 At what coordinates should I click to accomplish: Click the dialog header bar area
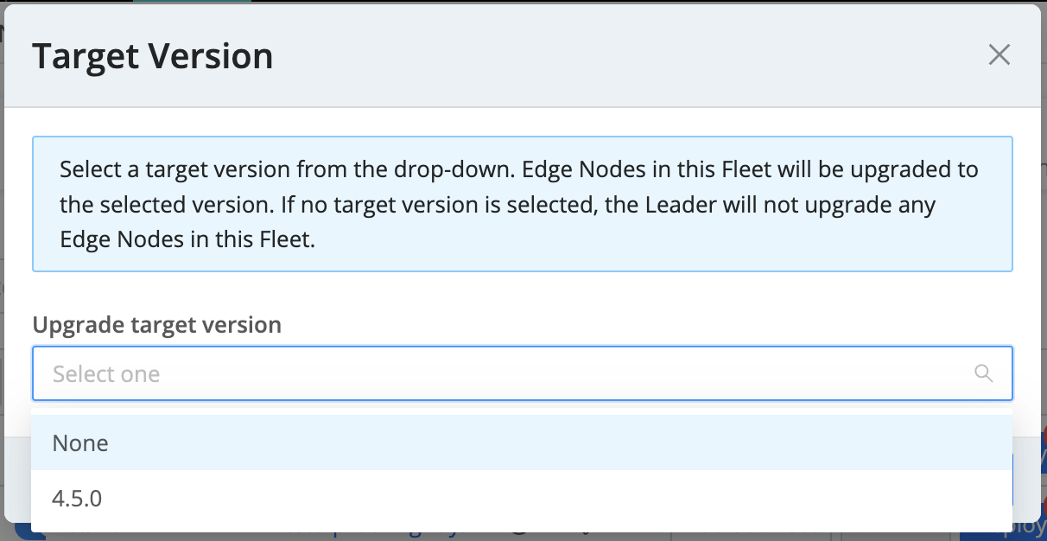click(605, 57)
